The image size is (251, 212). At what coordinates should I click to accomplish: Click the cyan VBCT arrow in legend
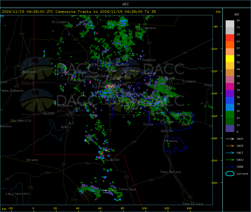(230, 153)
